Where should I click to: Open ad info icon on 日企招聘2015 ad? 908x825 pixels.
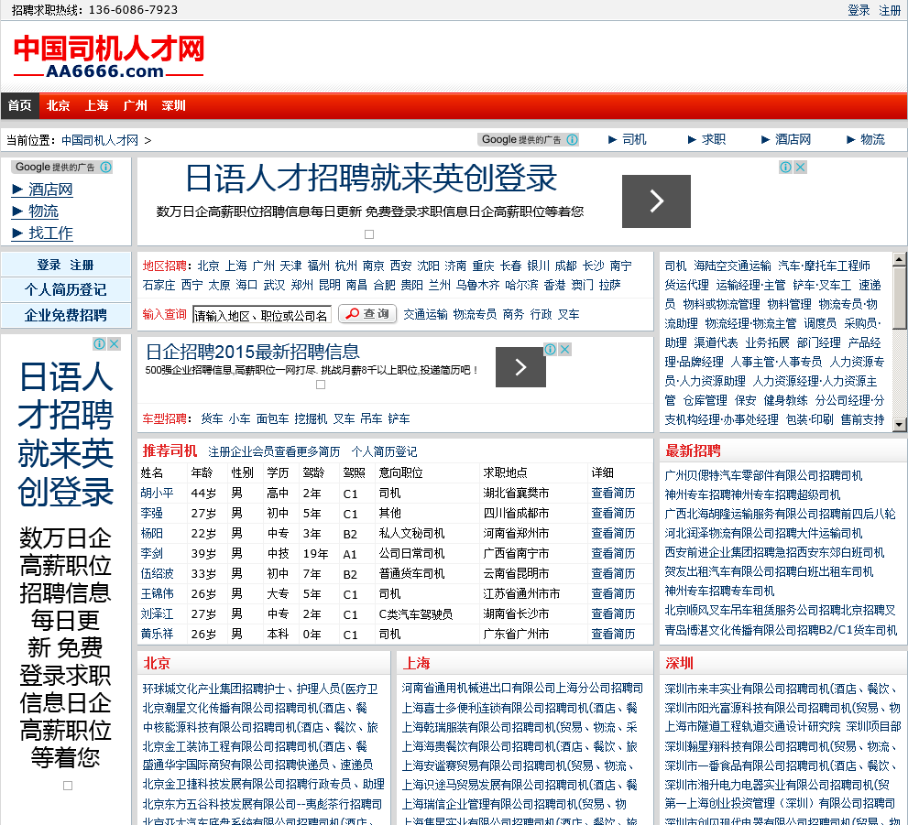(x=550, y=349)
